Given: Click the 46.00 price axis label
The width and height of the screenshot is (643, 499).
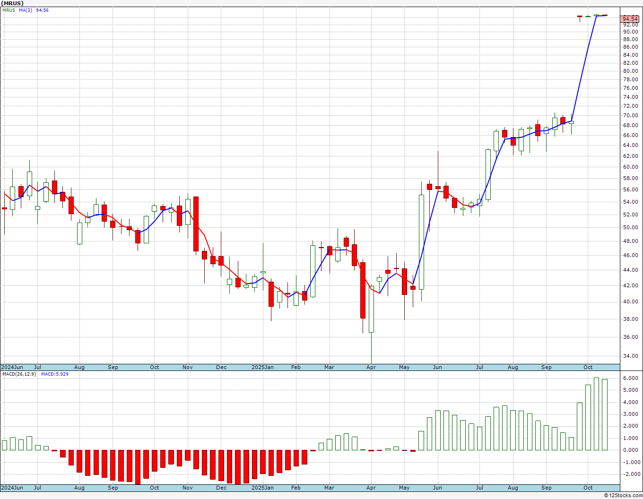Looking at the screenshot, I should (x=630, y=256).
